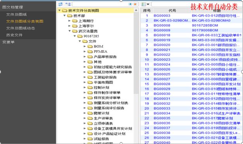Click the folder icon of 上海朗行
The image size is (243, 144).
75,21
